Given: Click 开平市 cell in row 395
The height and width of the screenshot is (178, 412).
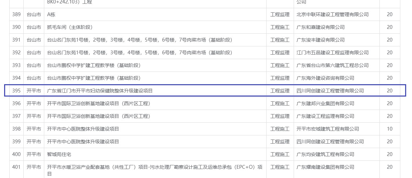Looking at the screenshot, I should click(34, 91).
